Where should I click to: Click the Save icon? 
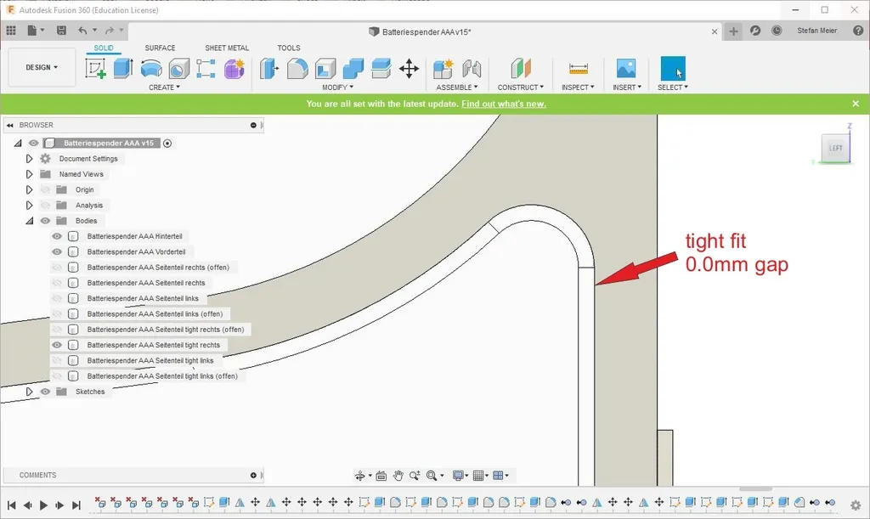pyautogui.click(x=61, y=31)
